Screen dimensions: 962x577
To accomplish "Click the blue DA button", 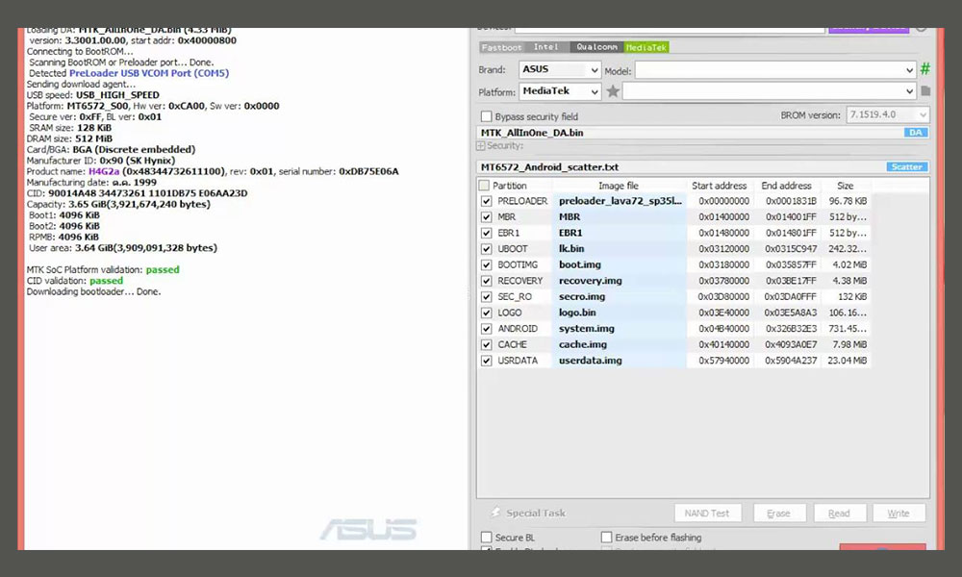I will (916, 133).
